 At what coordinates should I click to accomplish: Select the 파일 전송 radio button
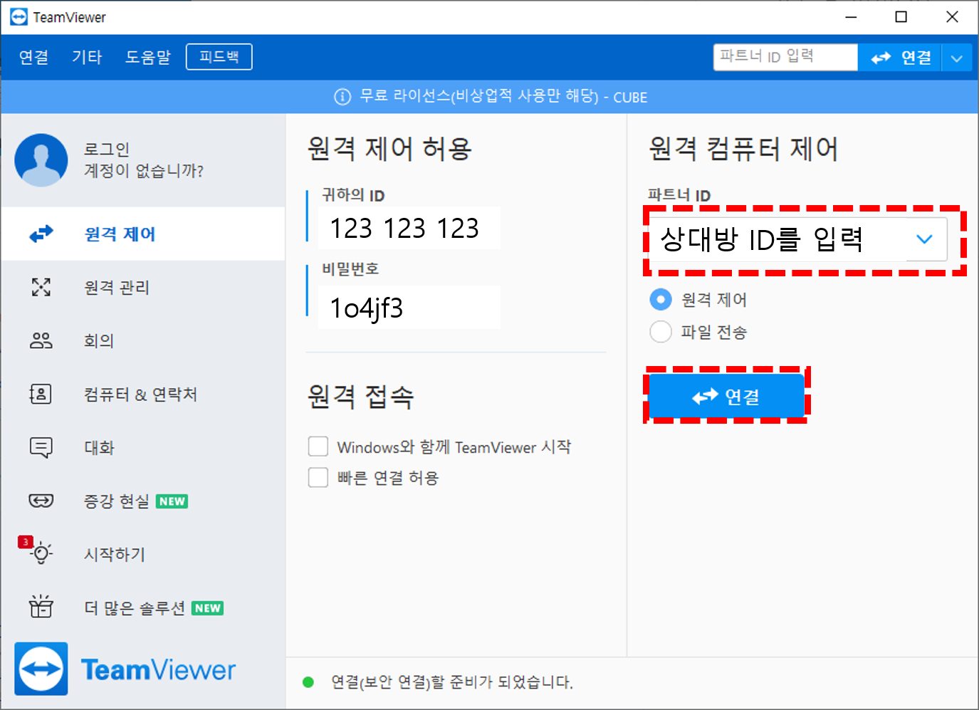click(661, 331)
